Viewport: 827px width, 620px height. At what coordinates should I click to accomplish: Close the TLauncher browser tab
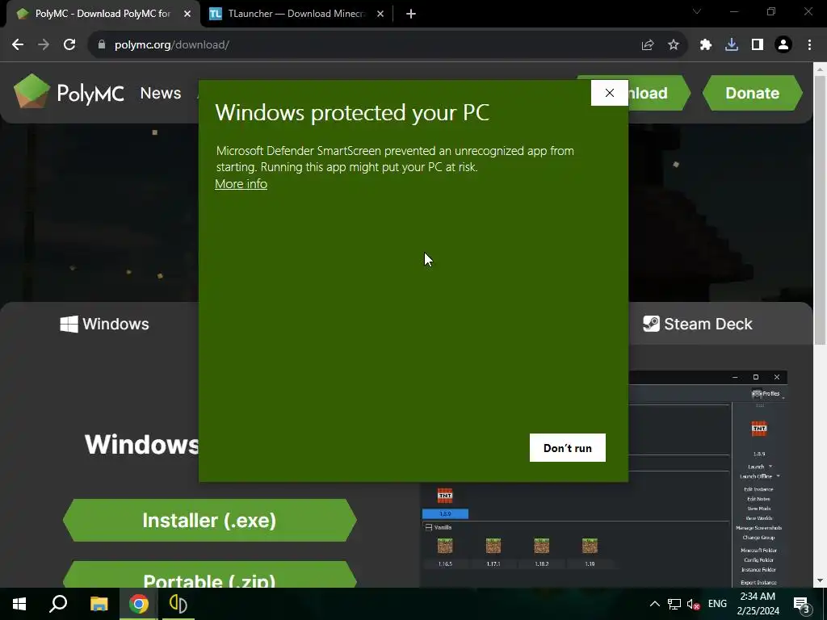[x=380, y=14]
